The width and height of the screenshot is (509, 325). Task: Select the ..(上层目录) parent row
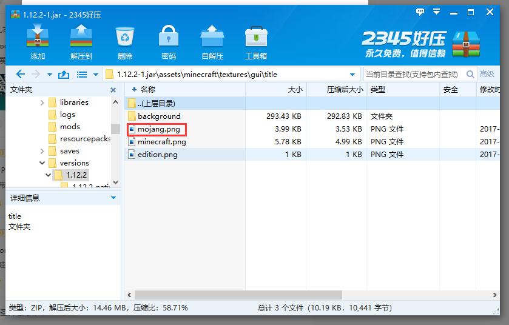pyautogui.click(x=312, y=104)
